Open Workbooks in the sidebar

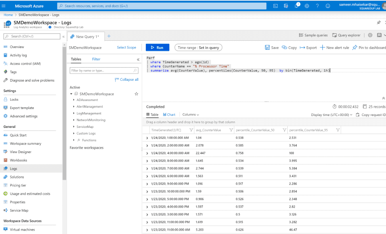click(x=19, y=160)
